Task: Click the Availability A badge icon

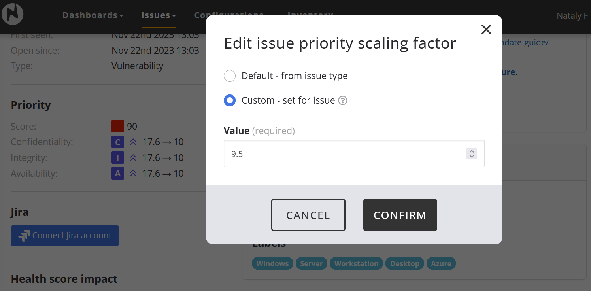Action: [x=118, y=174]
